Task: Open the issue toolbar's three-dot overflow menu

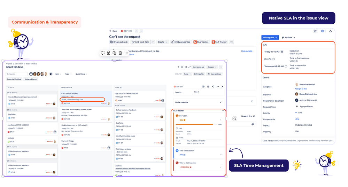Action: click(x=232, y=42)
